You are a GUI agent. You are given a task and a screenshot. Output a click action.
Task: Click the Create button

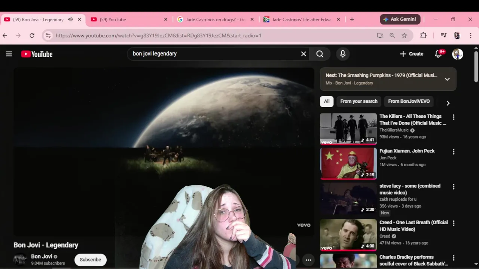click(411, 54)
